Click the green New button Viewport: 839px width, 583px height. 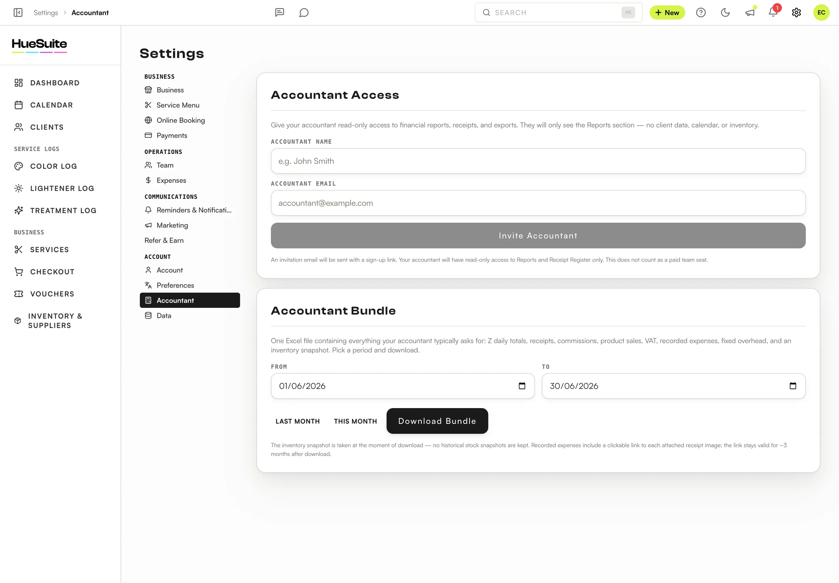click(x=667, y=13)
